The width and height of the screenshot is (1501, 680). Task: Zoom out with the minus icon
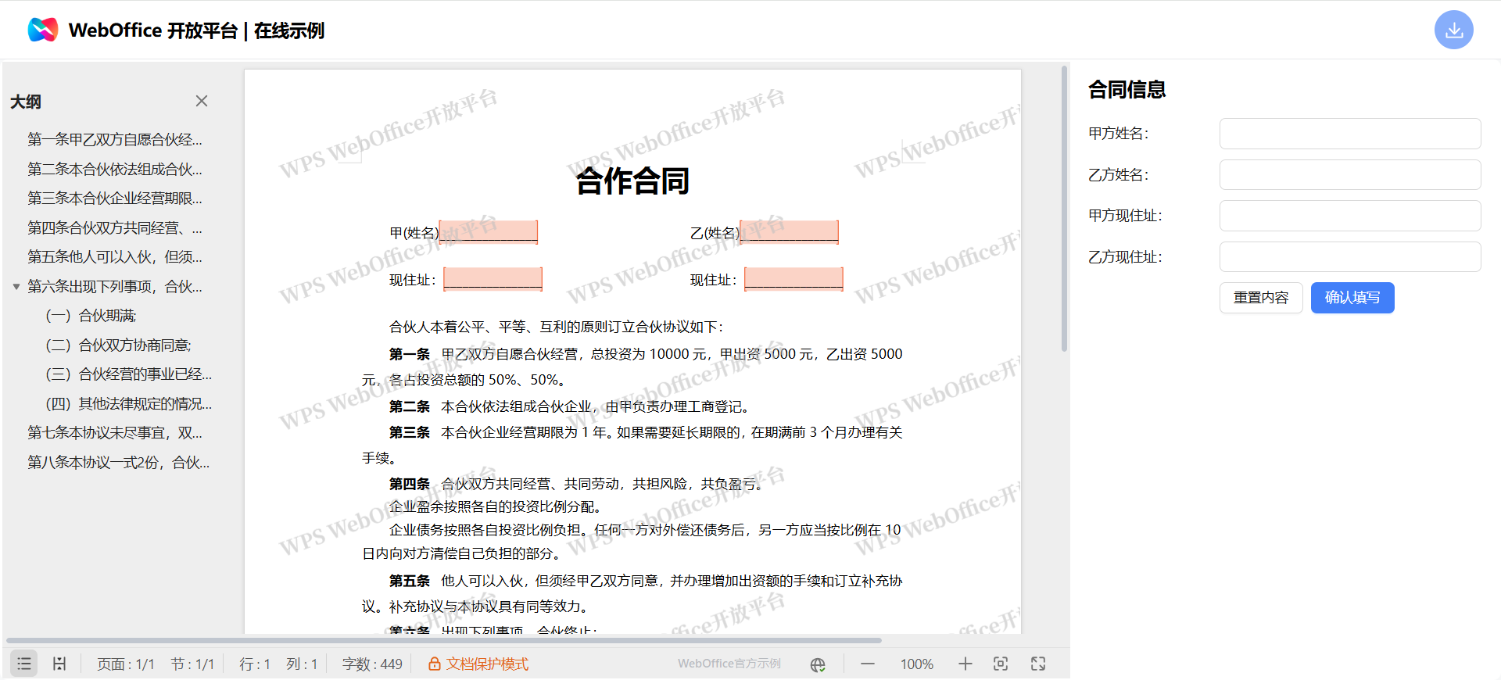coord(868,664)
